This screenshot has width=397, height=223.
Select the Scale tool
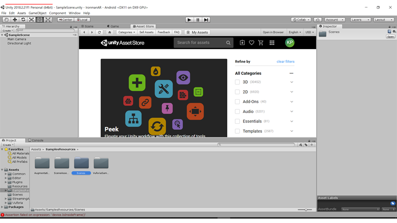(x=31, y=20)
